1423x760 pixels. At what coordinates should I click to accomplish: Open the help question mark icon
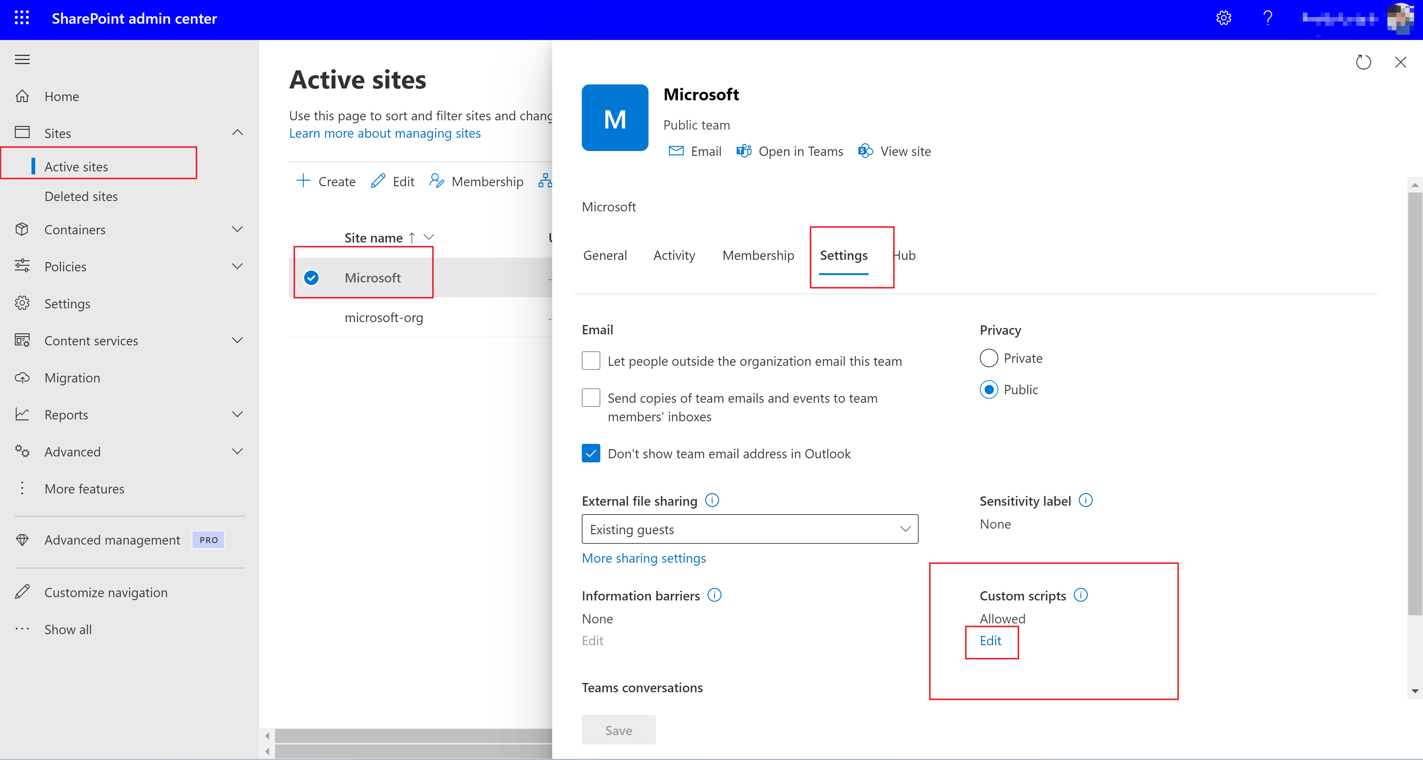[1268, 18]
